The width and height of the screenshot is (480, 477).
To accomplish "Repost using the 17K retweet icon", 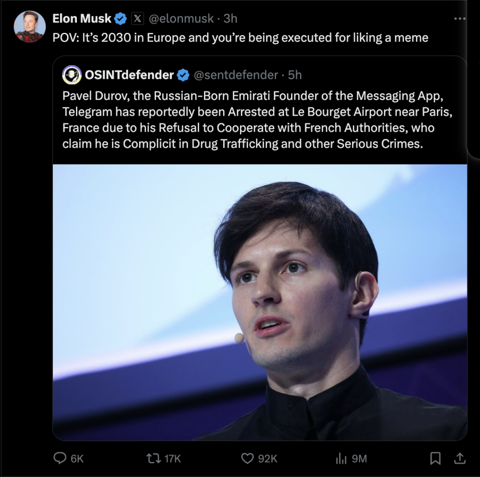I will point(154,458).
